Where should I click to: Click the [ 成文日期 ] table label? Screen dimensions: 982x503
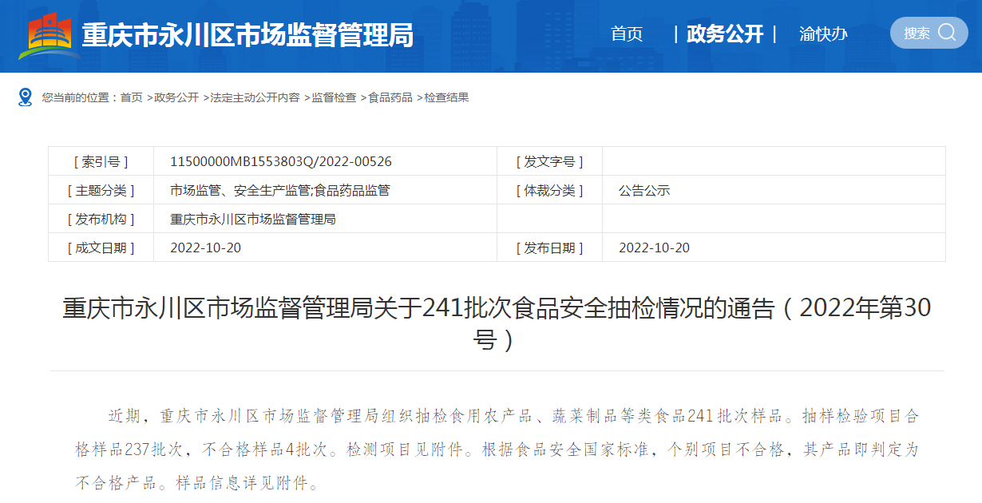[101, 248]
